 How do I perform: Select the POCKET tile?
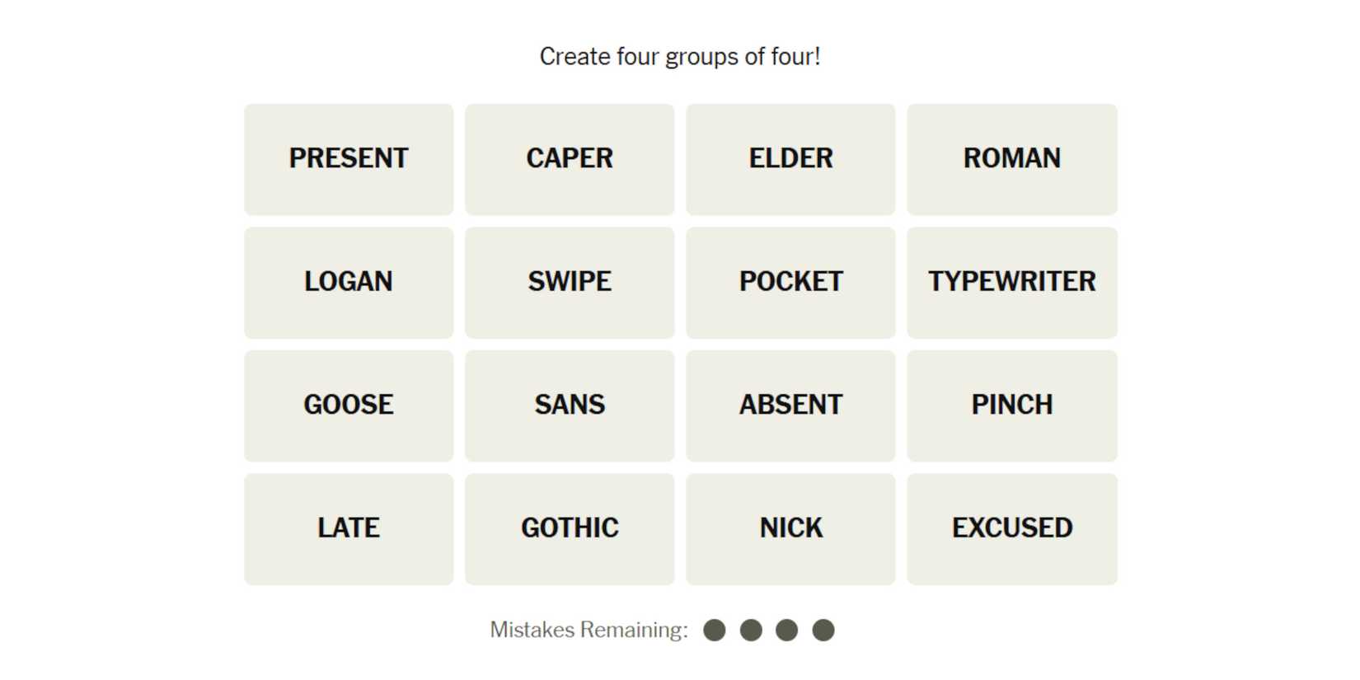(790, 282)
